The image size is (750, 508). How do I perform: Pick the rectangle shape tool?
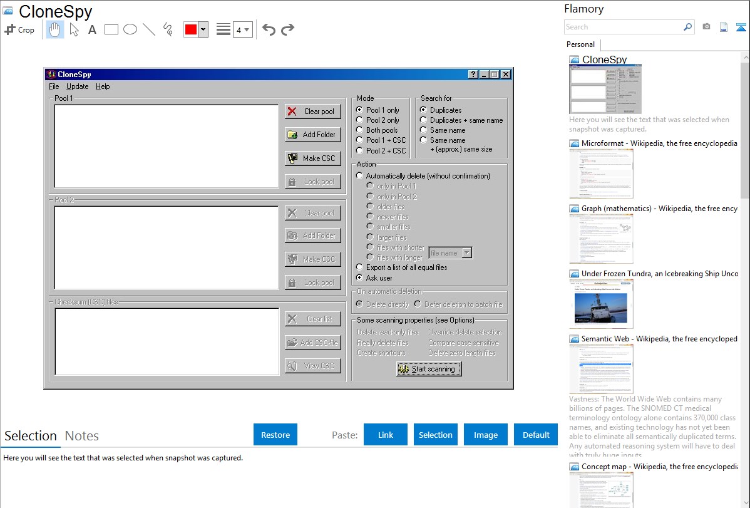111,29
